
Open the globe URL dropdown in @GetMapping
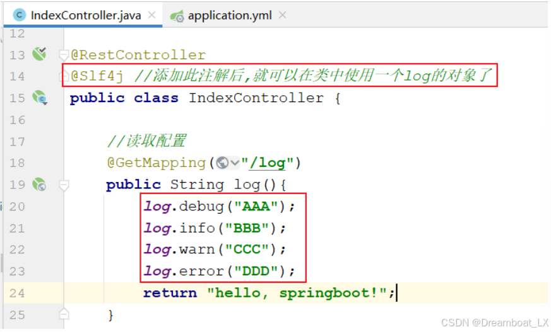[x=228, y=163]
